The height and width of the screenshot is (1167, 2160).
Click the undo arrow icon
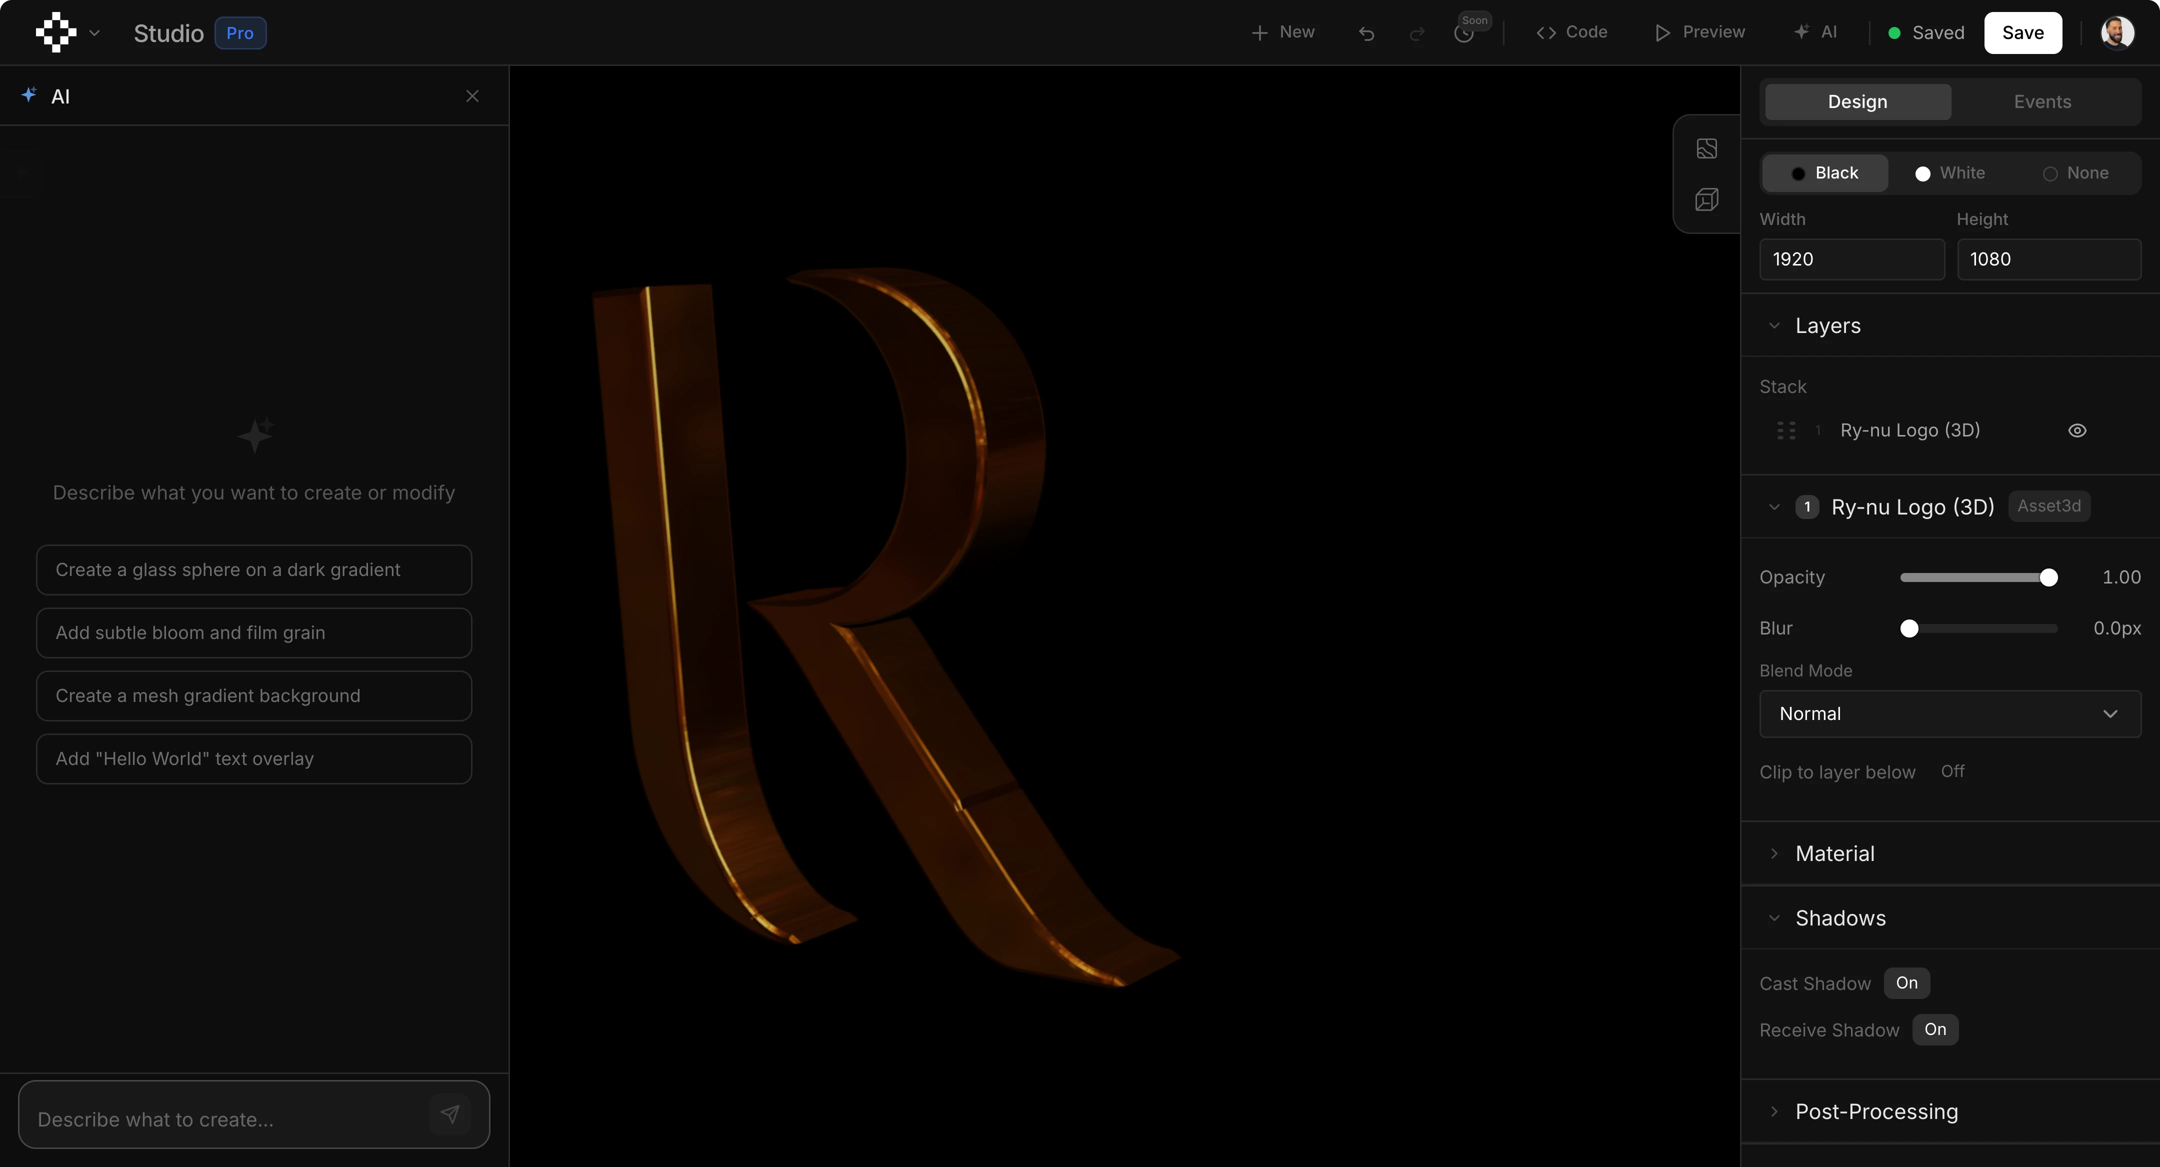click(1366, 33)
